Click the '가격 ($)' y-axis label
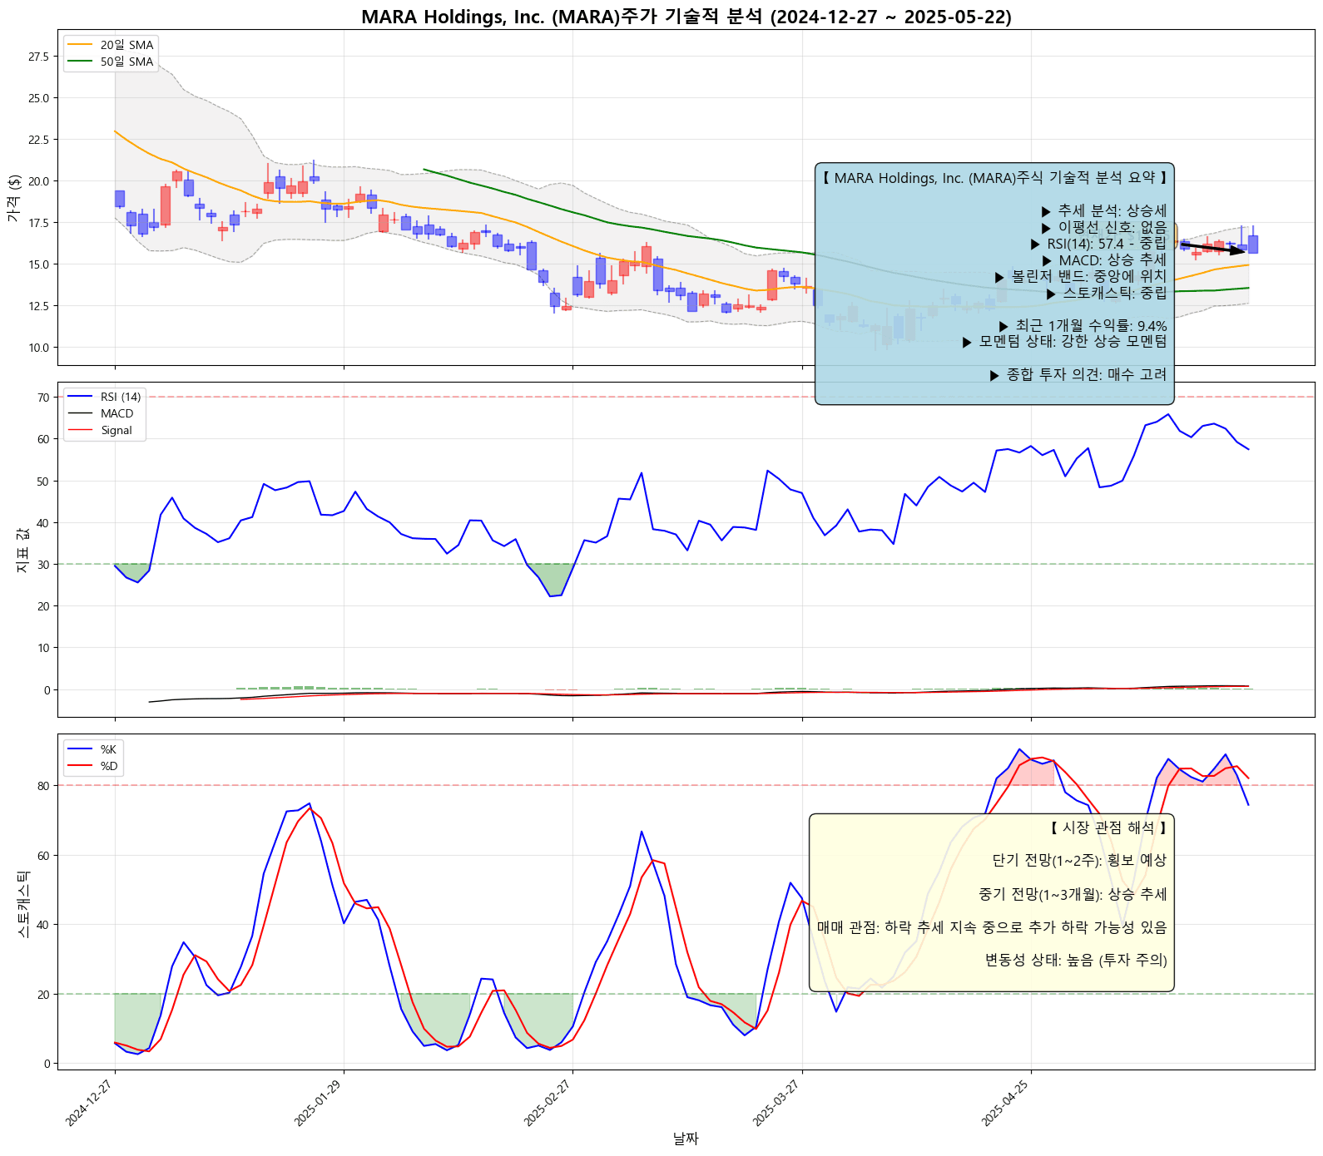This screenshot has height=1156, width=1323. point(14,197)
